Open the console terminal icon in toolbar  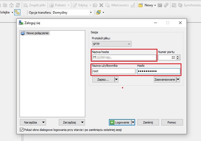coord(160,5)
